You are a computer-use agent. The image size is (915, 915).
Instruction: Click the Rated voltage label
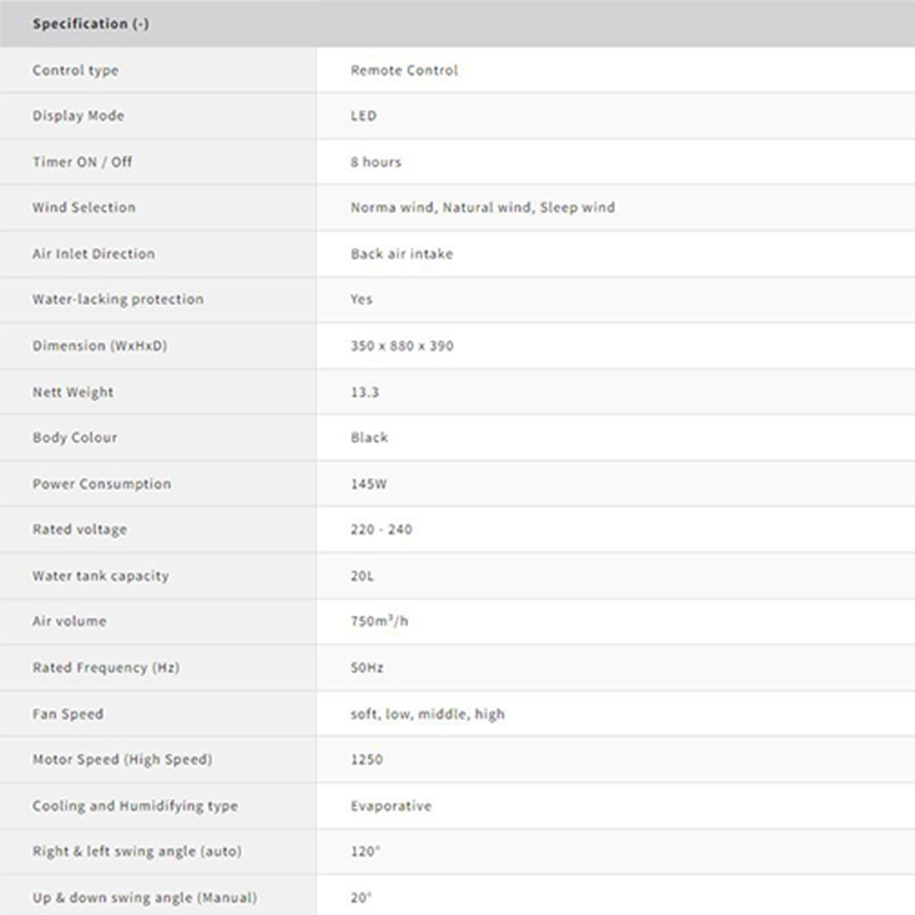point(80,530)
